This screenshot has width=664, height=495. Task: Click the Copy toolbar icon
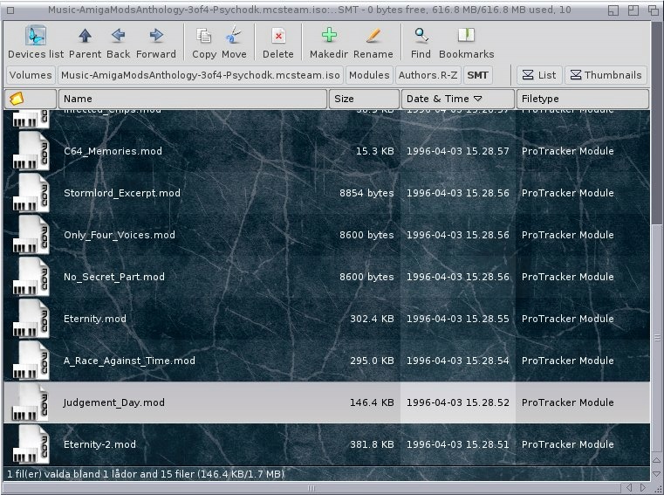204,37
